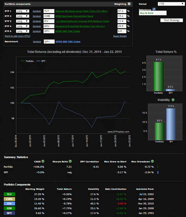Click the www.ETFreplay.com chart label

pos(118,132)
